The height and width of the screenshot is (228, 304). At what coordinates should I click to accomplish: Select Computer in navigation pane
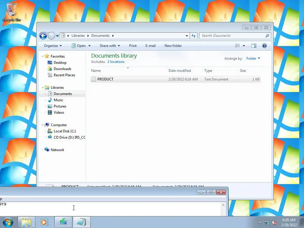59,125
